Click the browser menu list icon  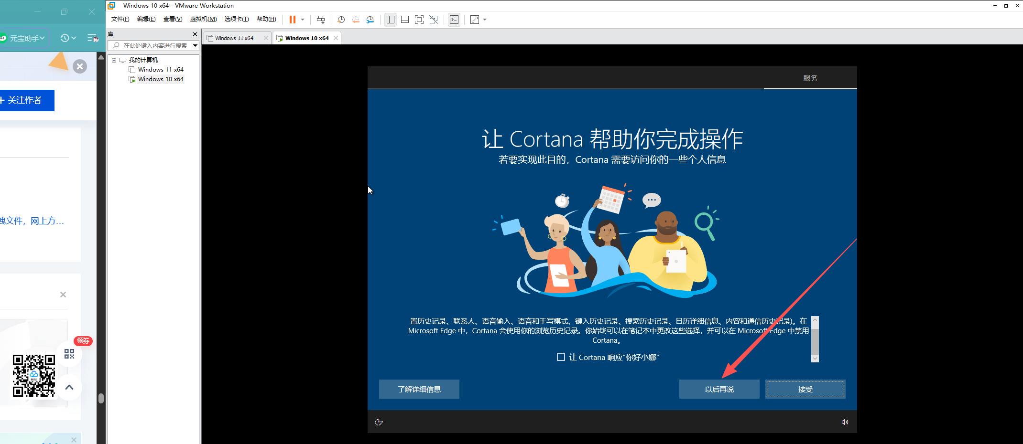pos(93,38)
